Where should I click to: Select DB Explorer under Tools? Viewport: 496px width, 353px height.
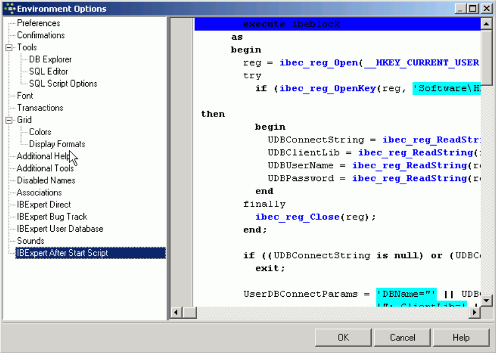(x=50, y=60)
